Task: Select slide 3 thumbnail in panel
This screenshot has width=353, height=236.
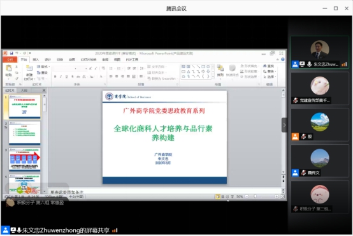Action: pyautogui.click(x=25, y=159)
